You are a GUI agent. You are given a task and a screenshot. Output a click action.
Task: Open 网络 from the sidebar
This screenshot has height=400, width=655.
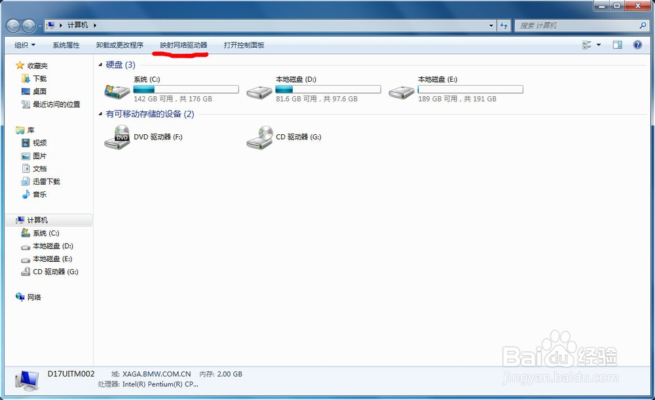click(x=35, y=297)
